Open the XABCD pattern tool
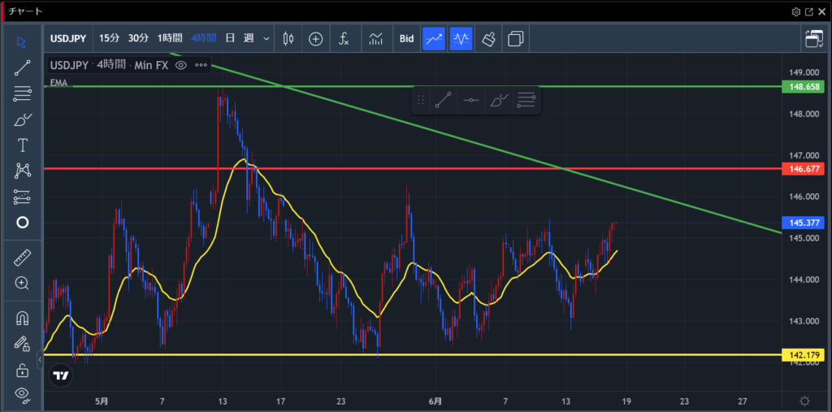 (x=22, y=171)
